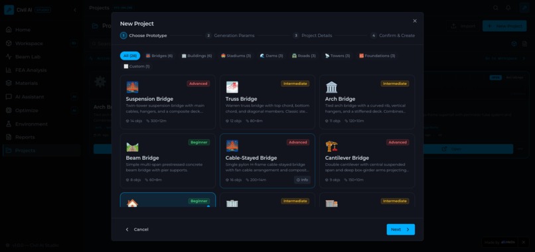Select the Suspension Bridge title
Image resolution: width=535 pixels, height=252 pixels.
tap(149, 99)
